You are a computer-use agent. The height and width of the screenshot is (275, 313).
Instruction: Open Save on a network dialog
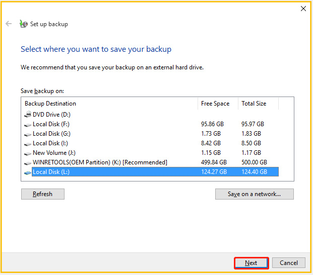[x=255, y=194]
